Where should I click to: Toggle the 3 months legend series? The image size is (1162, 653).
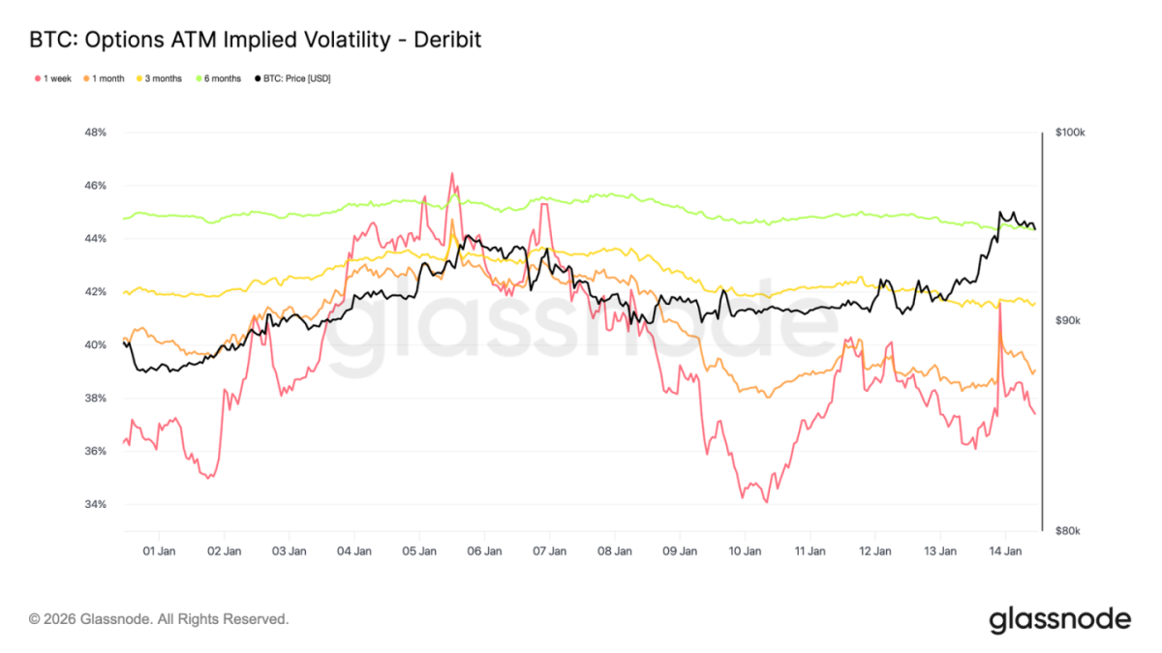pyautogui.click(x=160, y=78)
